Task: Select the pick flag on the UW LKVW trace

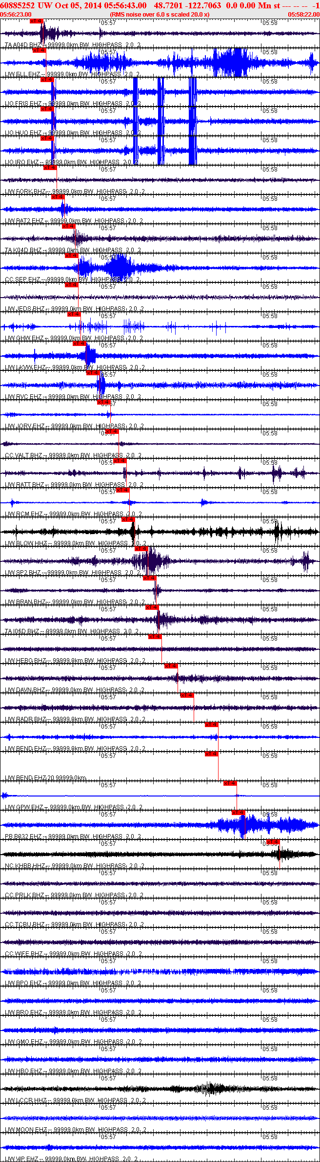Action: 80,344
